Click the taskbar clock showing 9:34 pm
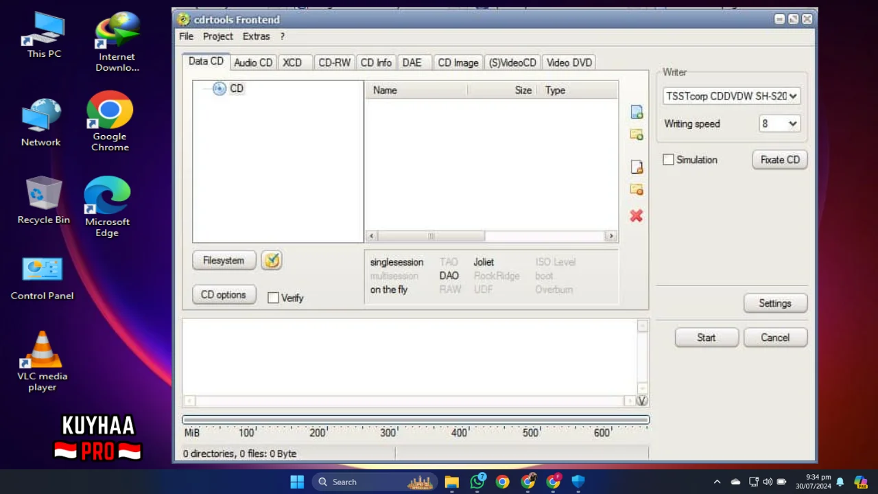Screen dimensions: 878x494 pyautogui.click(x=814, y=482)
